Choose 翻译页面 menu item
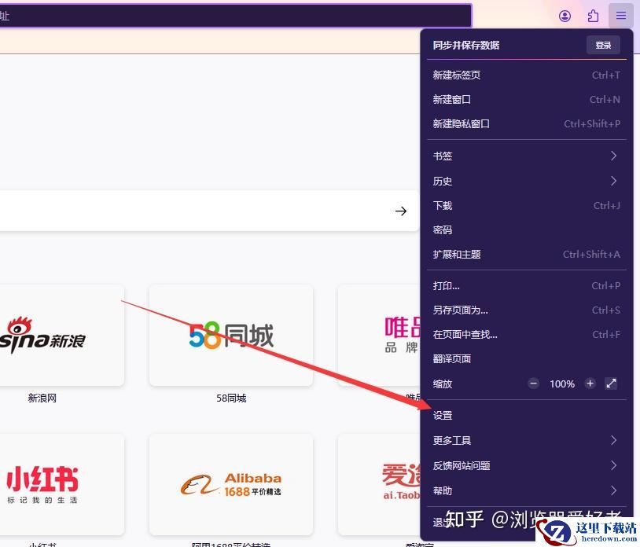640x547 pixels. [x=526, y=359]
